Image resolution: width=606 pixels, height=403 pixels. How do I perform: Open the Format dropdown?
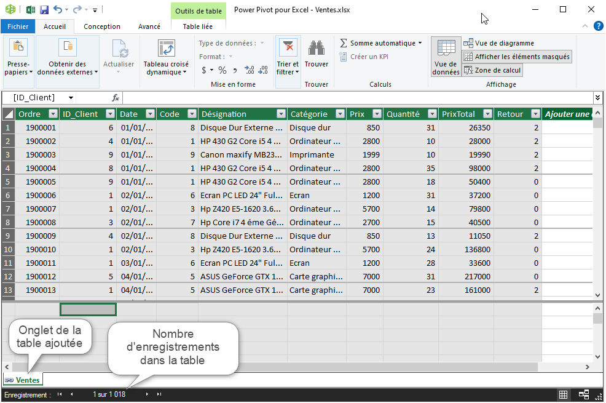[230, 57]
